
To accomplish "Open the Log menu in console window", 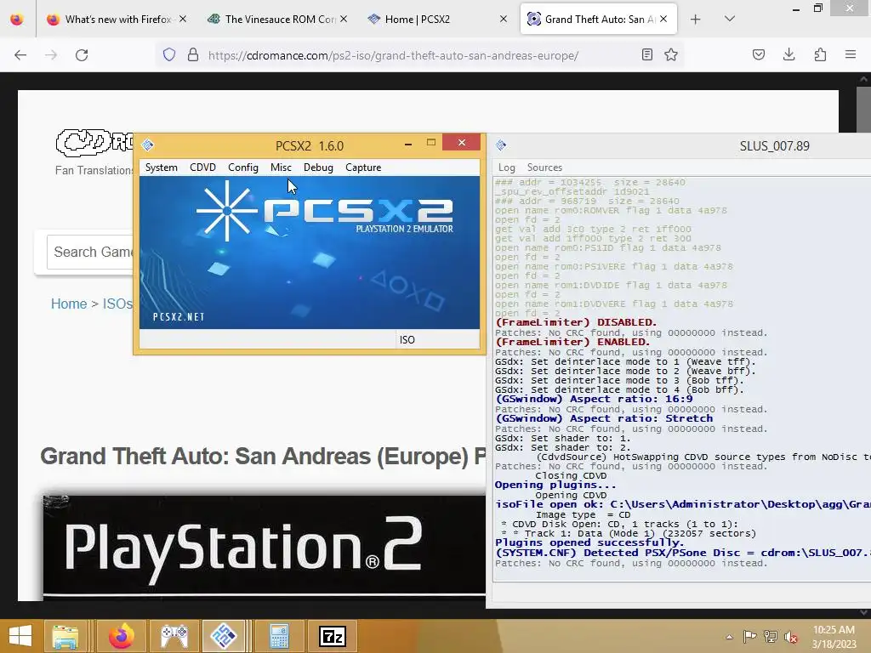I will [507, 168].
